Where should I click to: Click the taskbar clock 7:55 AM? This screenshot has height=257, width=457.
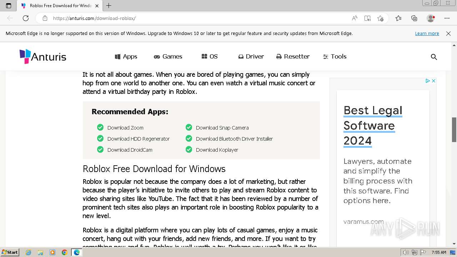439,252
